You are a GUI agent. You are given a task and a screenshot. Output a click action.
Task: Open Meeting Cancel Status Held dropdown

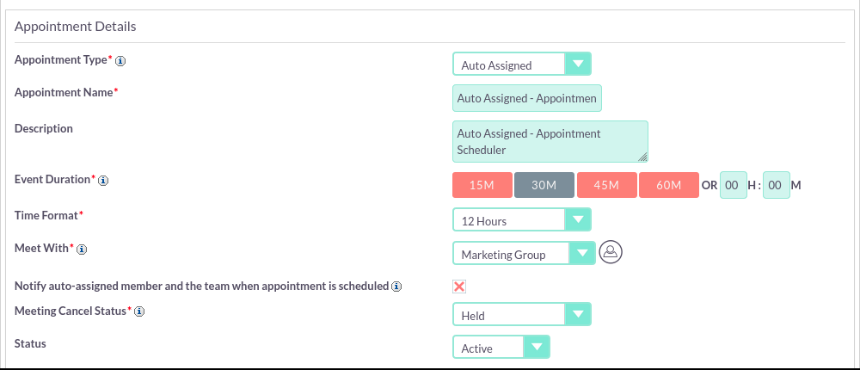click(x=522, y=314)
